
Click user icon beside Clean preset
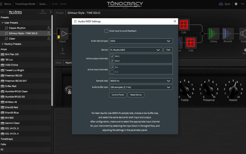tap(49, 39)
